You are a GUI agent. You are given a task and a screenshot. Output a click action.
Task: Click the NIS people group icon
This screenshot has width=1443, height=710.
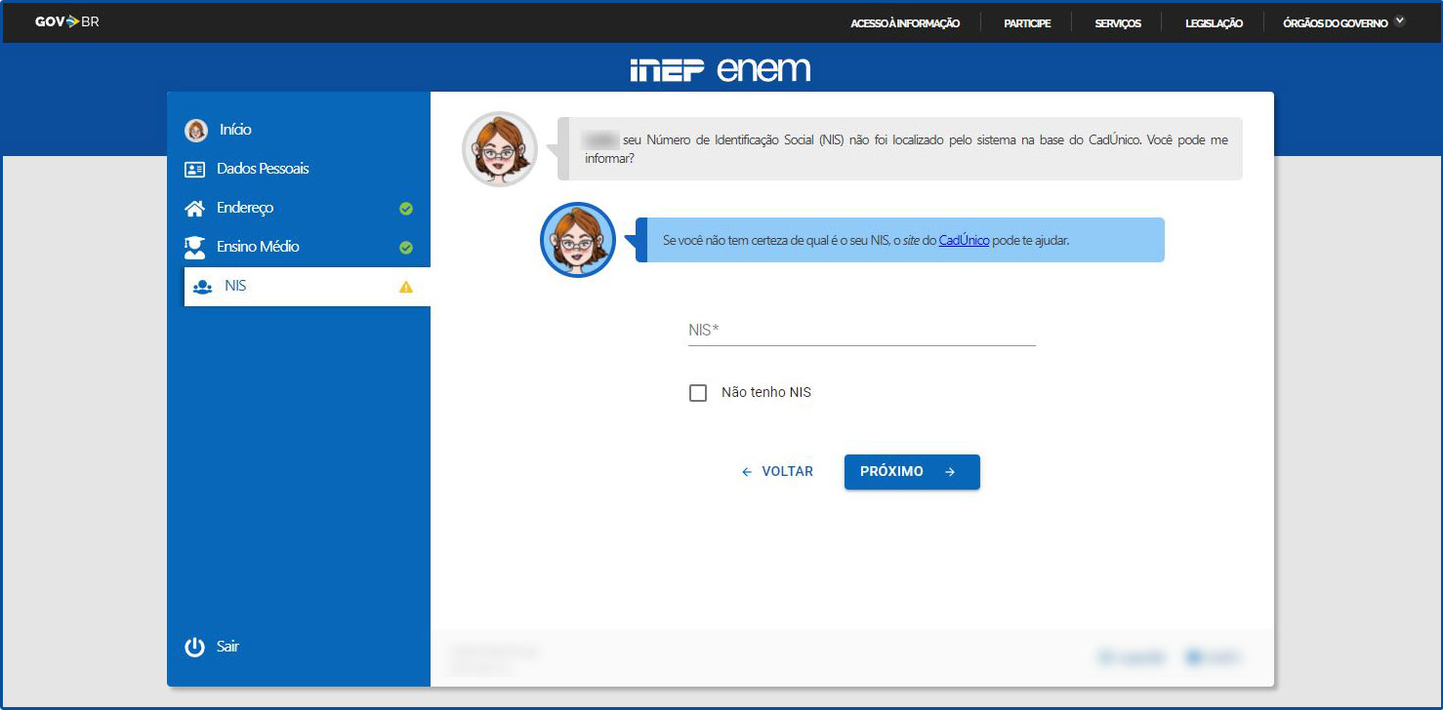[x=202, y=287]
